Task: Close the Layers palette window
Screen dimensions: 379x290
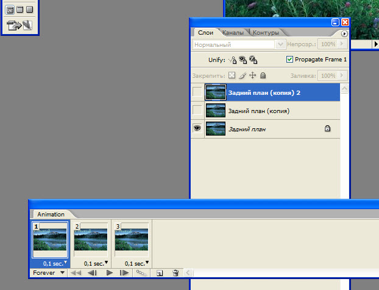Action: pos(345,22)
